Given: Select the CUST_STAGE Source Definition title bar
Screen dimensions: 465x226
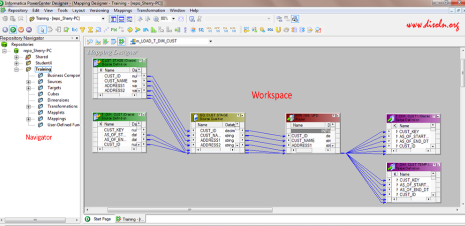Looking at the screenshot, I should [120, 62].
